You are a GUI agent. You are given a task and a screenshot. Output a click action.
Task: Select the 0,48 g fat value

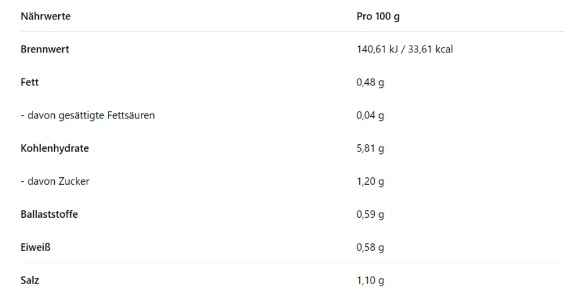click(370, 83)
